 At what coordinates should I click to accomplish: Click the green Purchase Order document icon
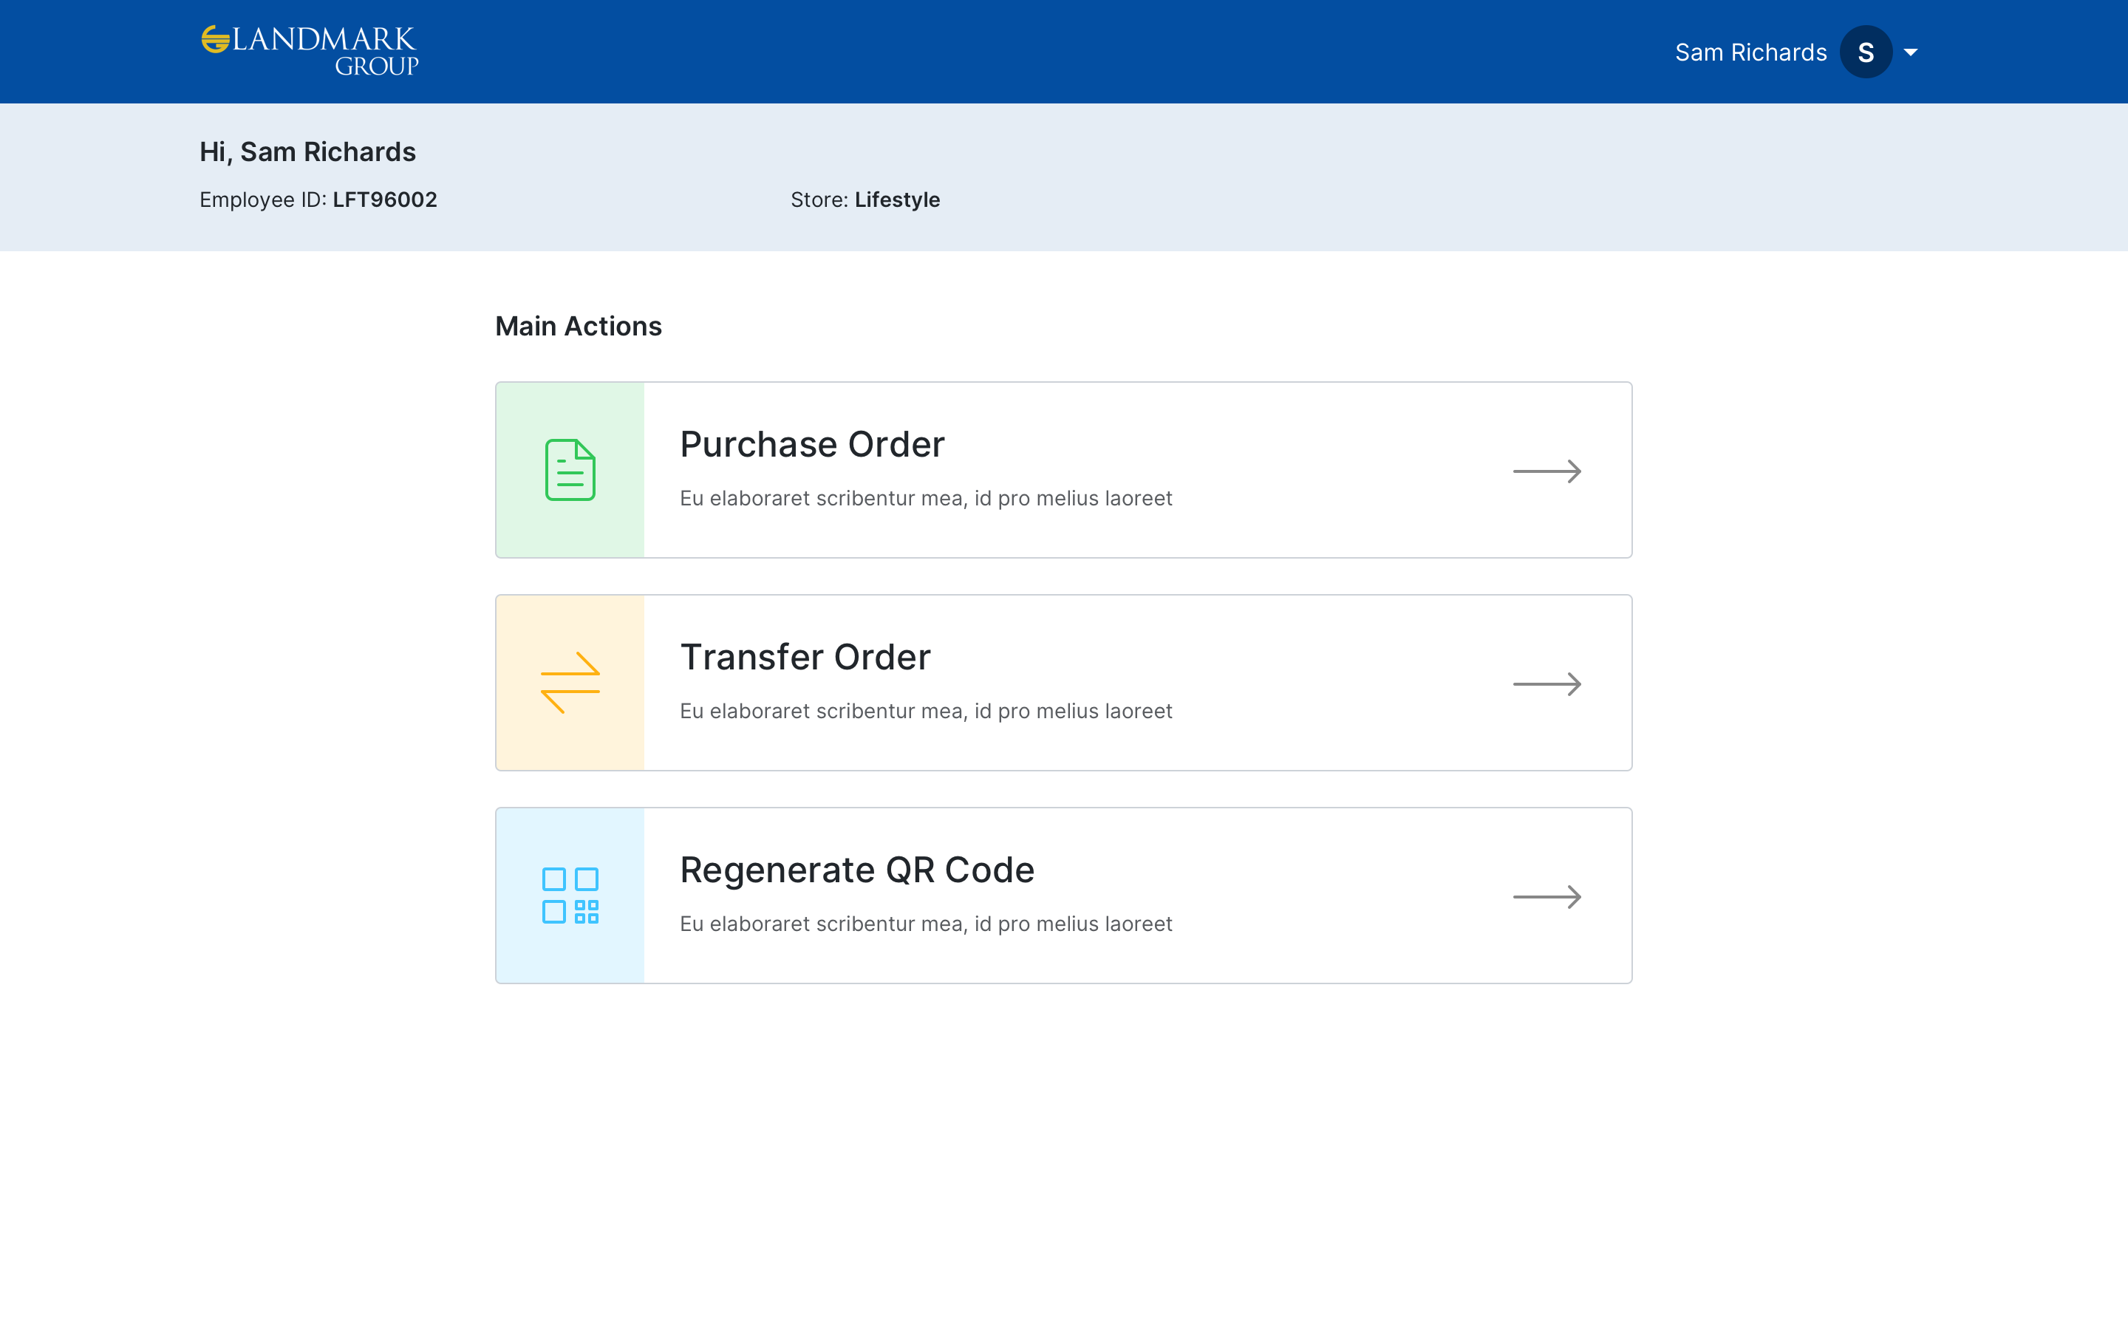[x=570, y=470]
